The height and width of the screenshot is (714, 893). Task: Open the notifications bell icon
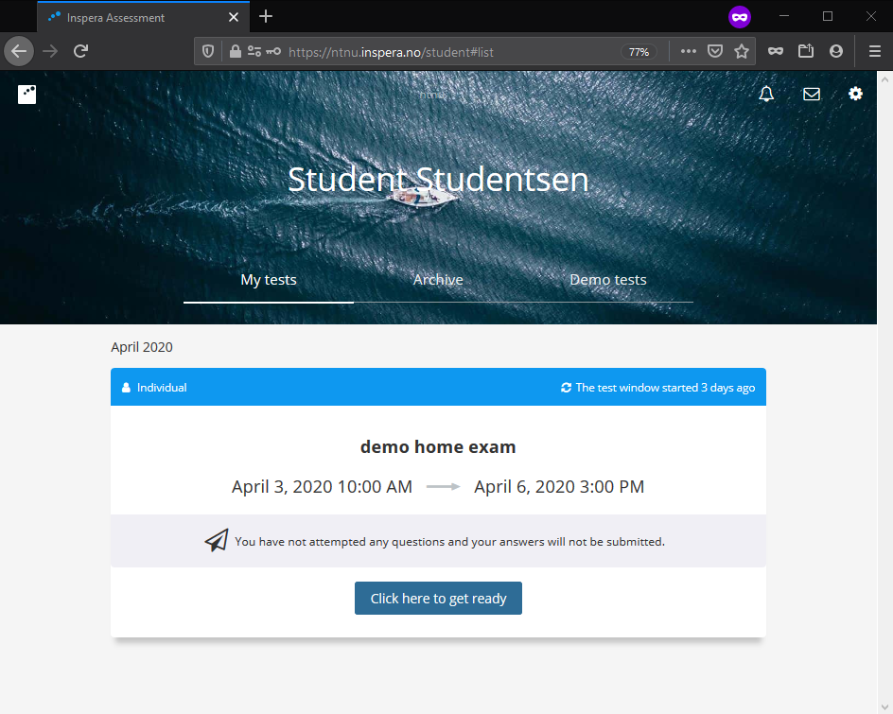(x=766, y=94)
